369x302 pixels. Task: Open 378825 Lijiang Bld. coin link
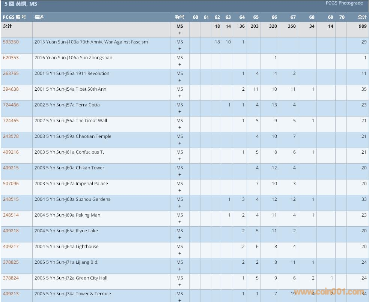pyautogui.click(x=11, y=262)
